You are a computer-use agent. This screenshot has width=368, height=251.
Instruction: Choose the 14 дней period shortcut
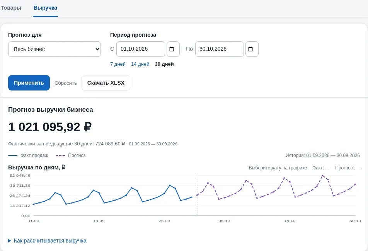coord(140,64)
